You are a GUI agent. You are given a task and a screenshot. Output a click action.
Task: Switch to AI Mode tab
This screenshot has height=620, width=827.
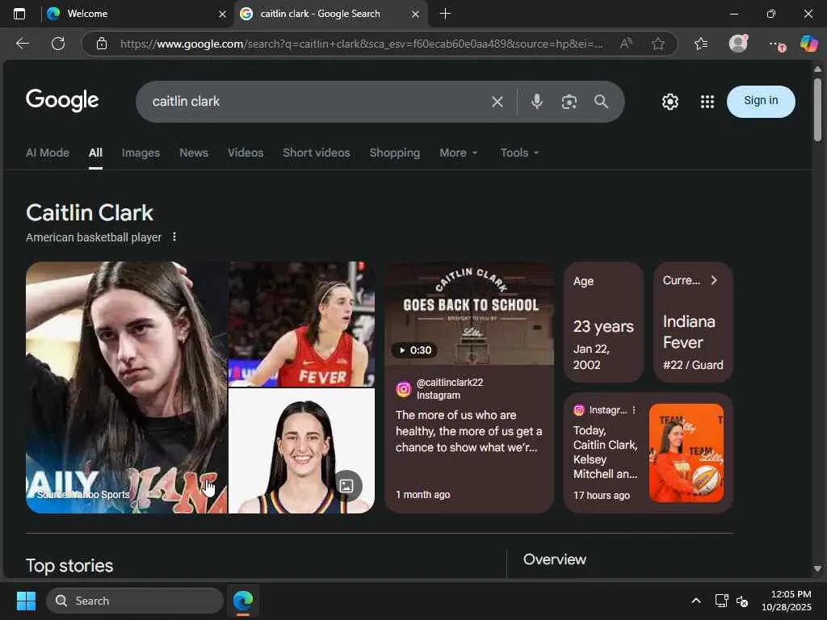(48, 153)
